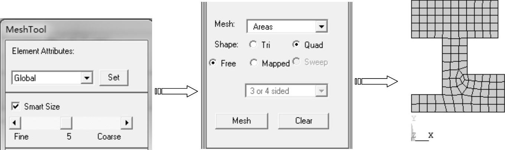Open the Global element attributes dropdown
Viewport: 505px width, 150px height.
[x=87, y=78]
